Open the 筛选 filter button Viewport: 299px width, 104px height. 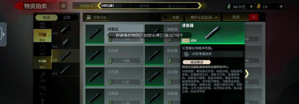(x=236, y=17)
